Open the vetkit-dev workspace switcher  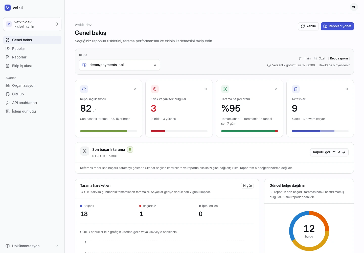coord(32,24)
